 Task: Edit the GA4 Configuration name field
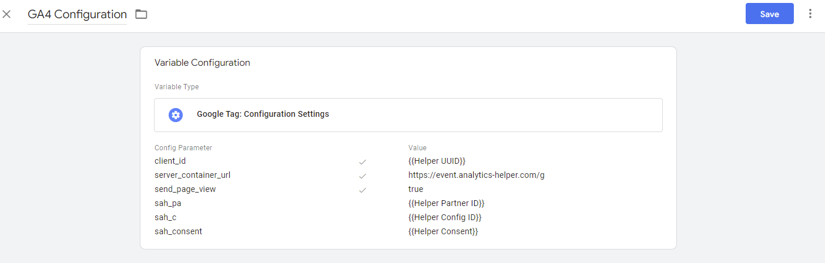(77, 14)
